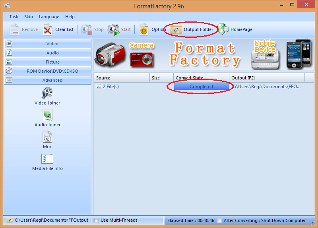Click the Start label in toolbar
Viewport: 318px width, 228px height.
tap(126, 29)
